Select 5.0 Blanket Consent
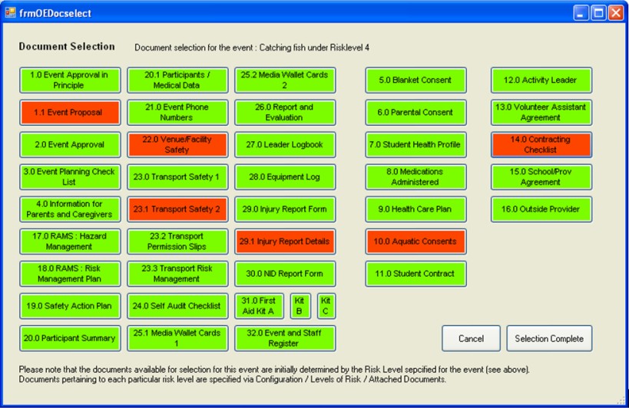The image size is (629, 408). (x=415, y=80)
